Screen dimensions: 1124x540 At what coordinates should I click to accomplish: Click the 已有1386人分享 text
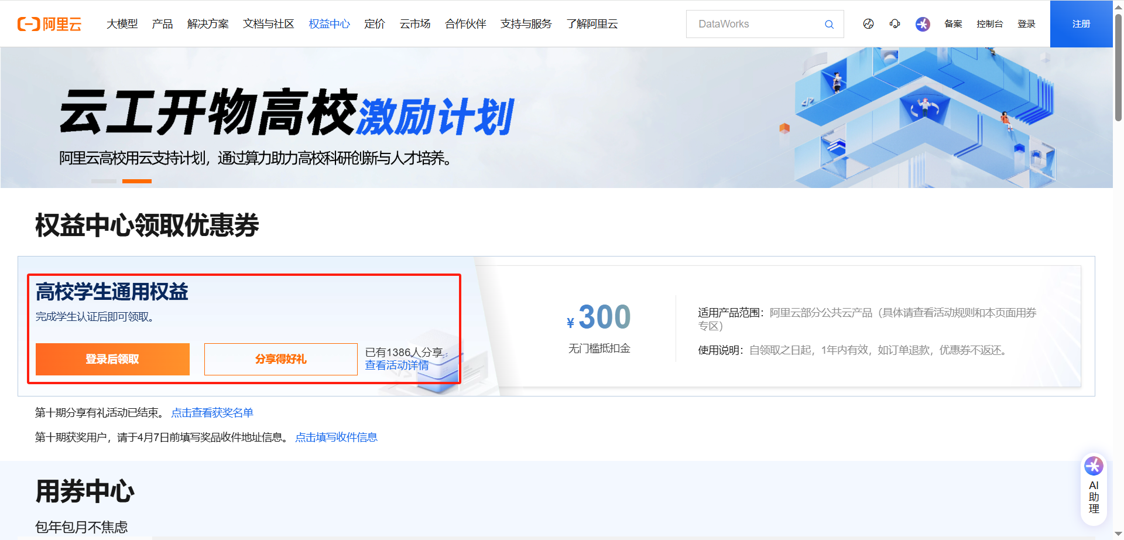coord(404,353)
